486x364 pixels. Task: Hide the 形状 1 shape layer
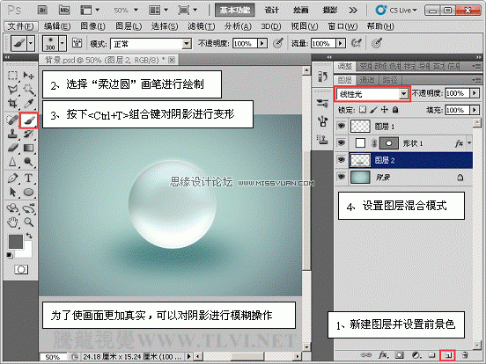tap(342, 142)
